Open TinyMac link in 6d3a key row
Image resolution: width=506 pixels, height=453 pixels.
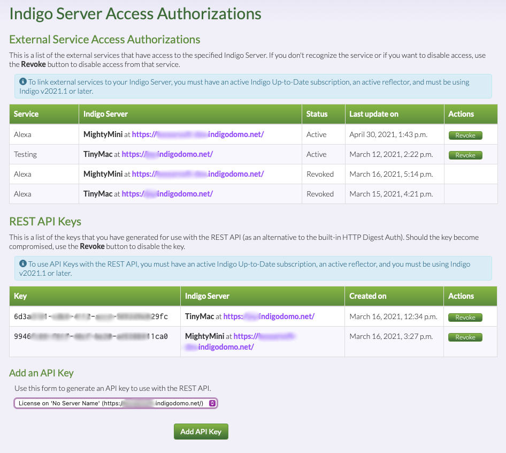[x=269, y=316]
